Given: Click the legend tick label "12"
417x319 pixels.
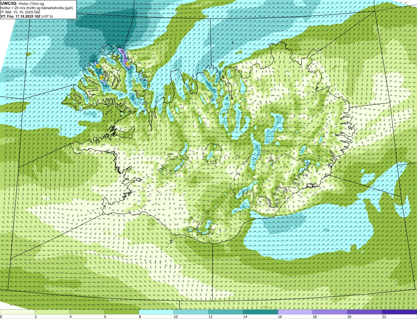Looking at the screenshot, I should click(x=210, y=317).
